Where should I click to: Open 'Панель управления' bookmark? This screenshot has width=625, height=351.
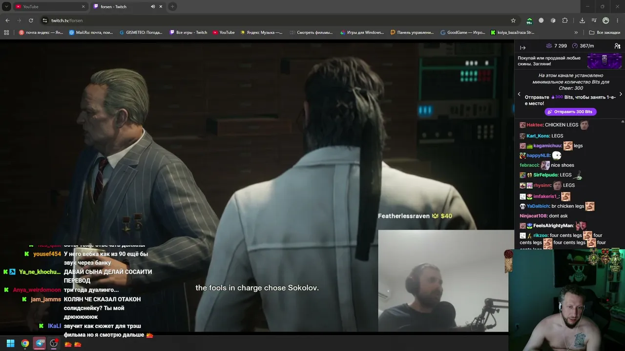click(x=412, y=33)
